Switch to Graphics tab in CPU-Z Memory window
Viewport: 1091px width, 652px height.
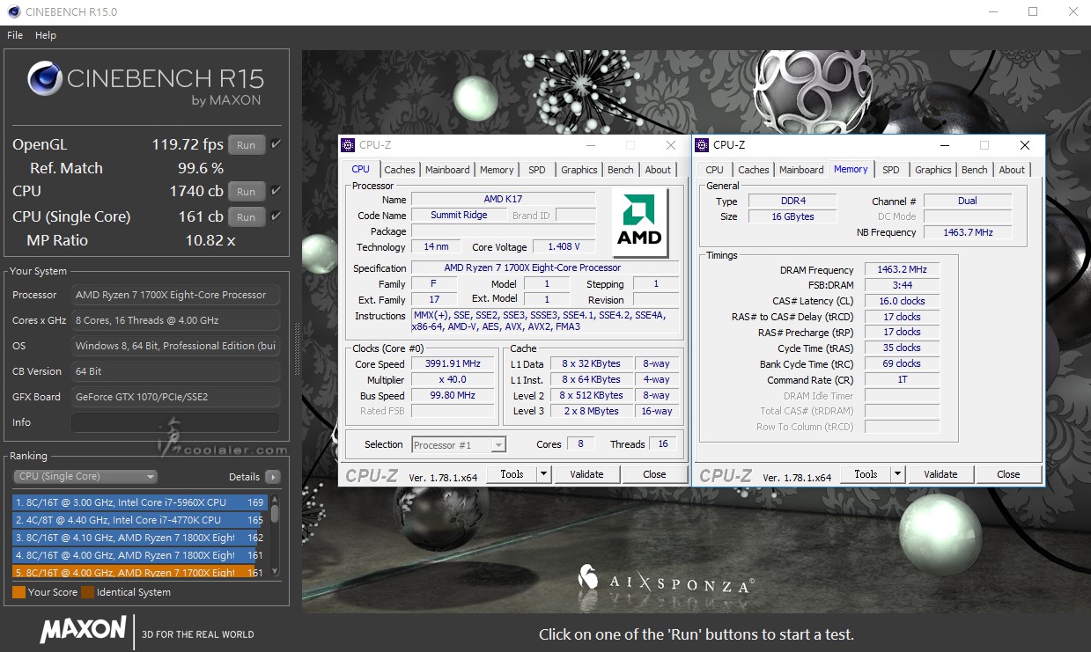pyautogui.click(x=933, y=170)
